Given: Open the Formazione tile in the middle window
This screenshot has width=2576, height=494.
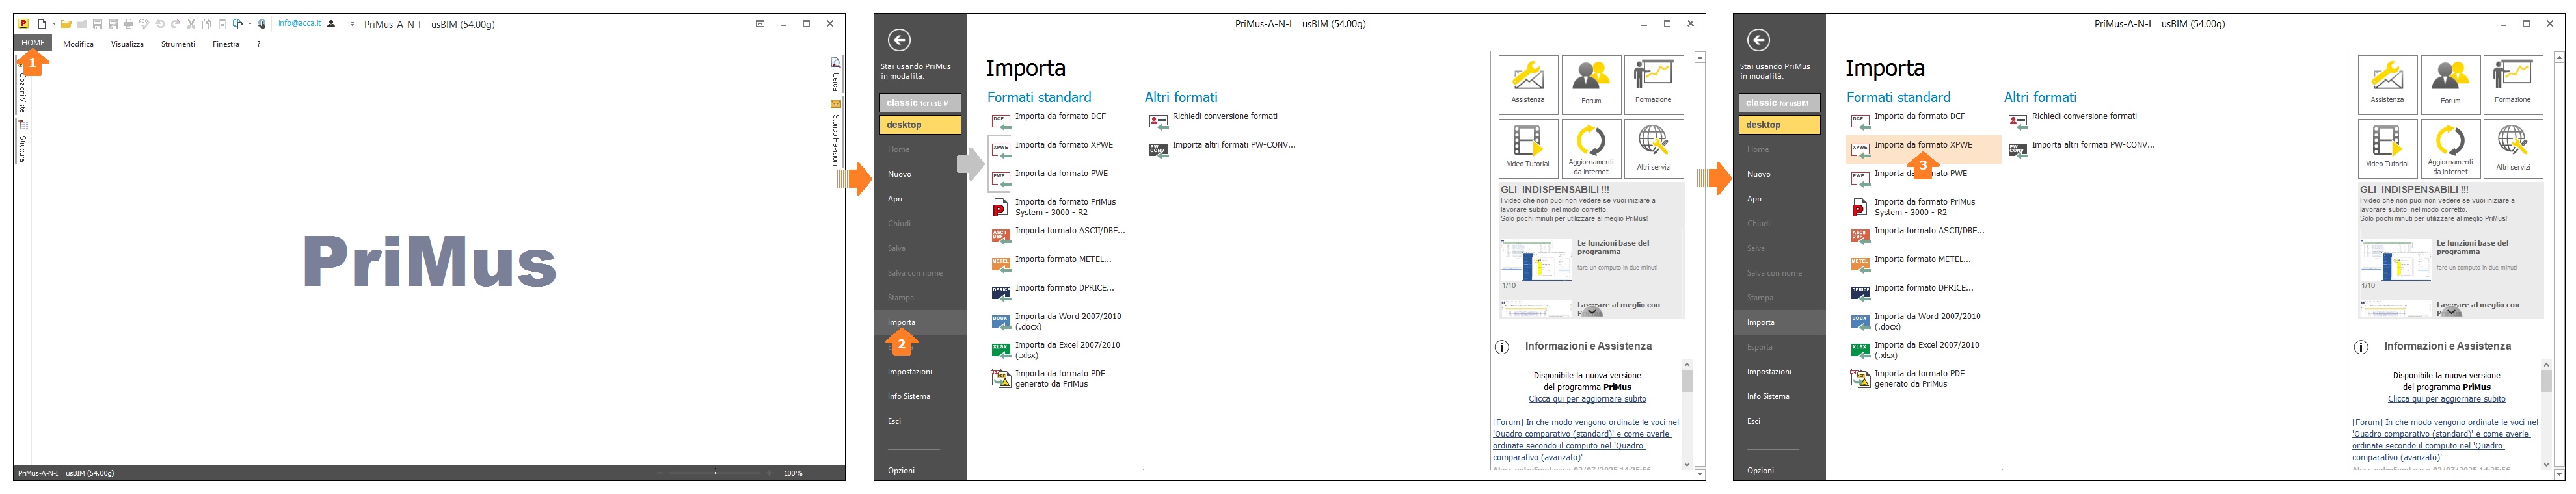Looking at the screenshot, I should (x=1653, y=84).
